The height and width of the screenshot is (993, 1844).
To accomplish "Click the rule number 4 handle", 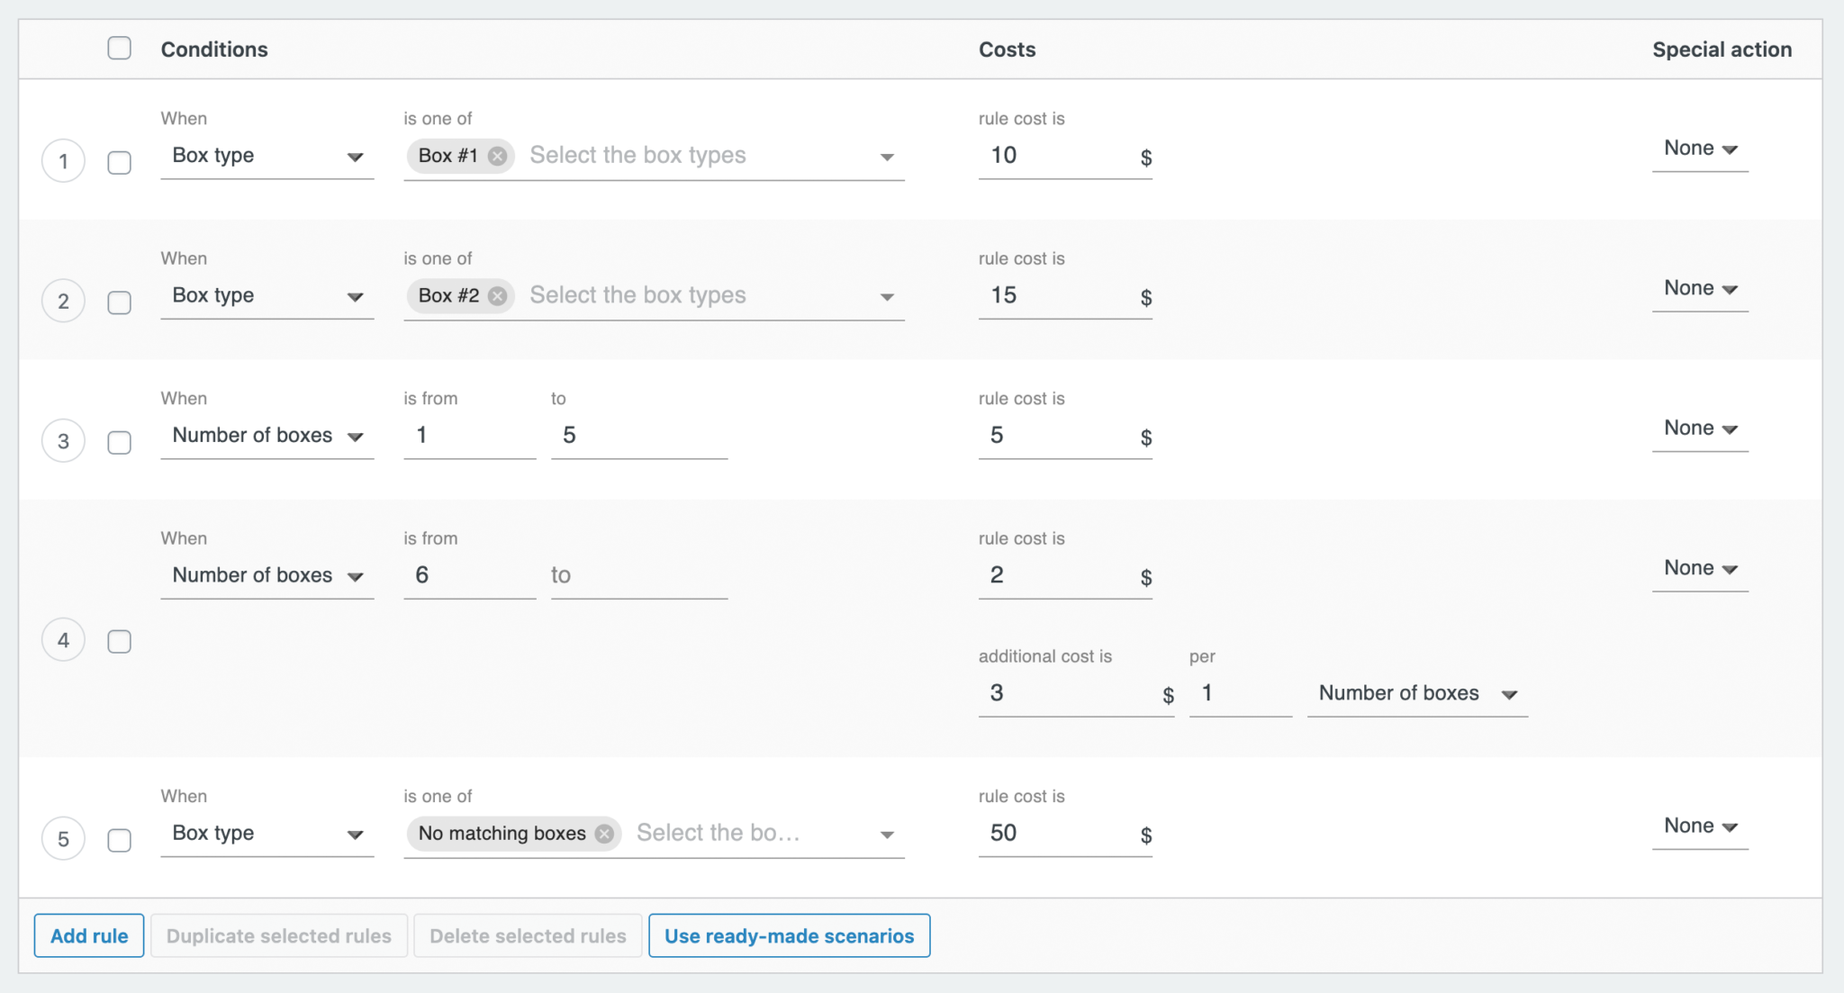I will 63,640.
